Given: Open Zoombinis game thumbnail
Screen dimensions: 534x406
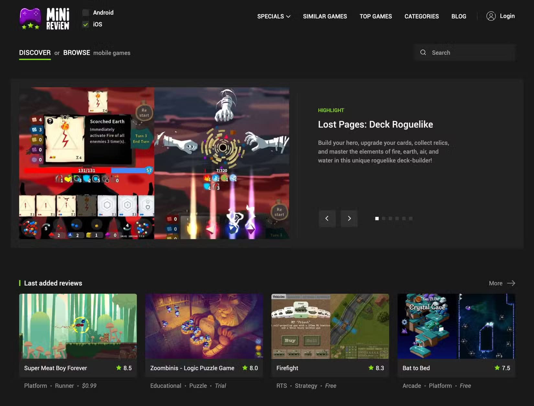Looking at the screenshot, I should 204,326.
